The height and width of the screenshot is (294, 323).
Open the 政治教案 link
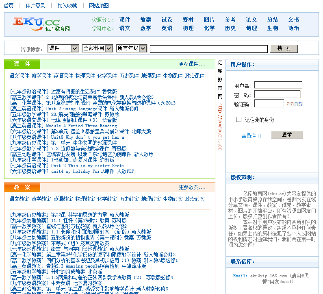[x=195, y=199]
